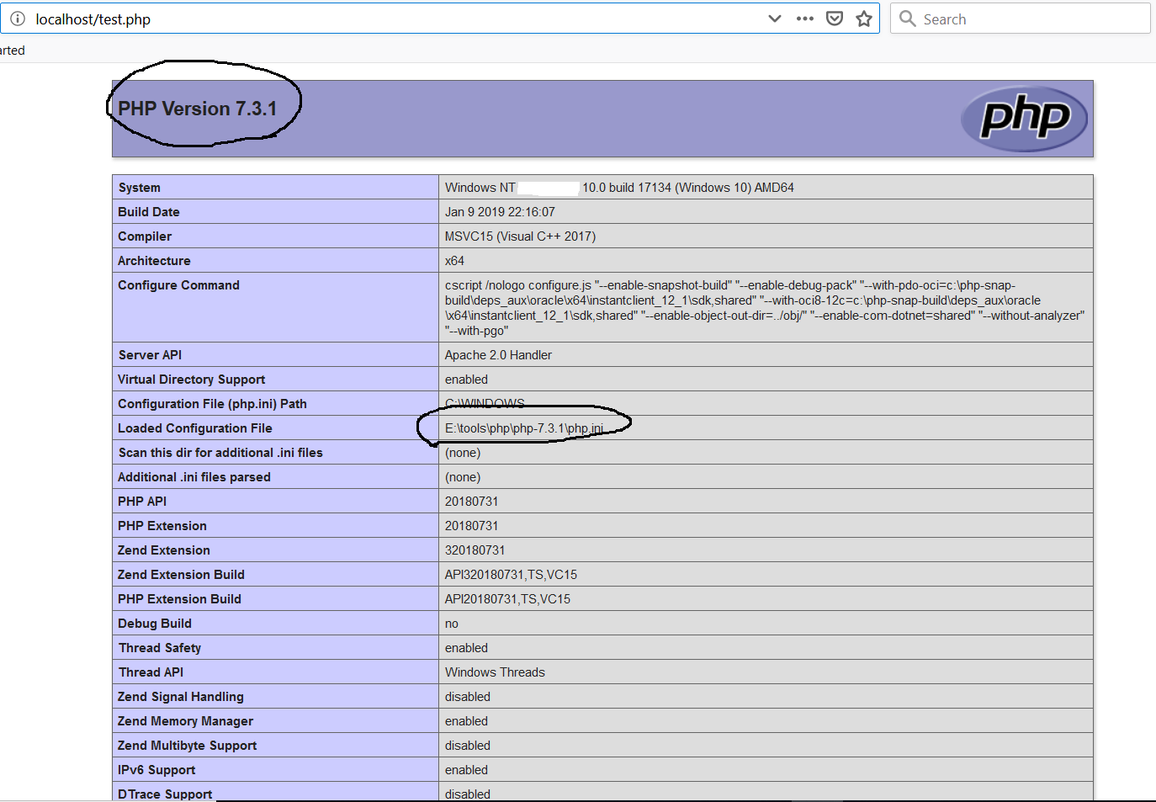Click Scan this dir for additional .ini files
Screen dimensions: 1156x802
(x=220, y=453)
